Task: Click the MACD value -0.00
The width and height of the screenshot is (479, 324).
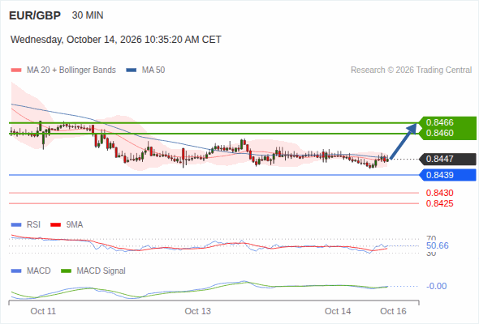Action: tap(437, 286)
